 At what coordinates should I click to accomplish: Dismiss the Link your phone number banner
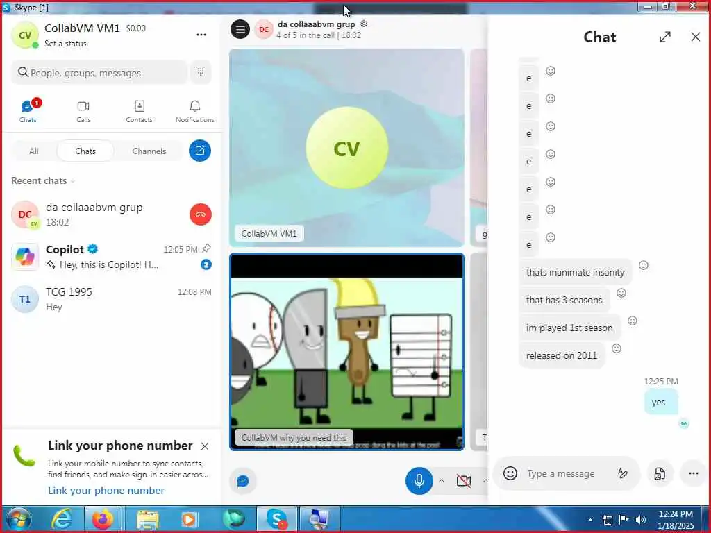205,446
